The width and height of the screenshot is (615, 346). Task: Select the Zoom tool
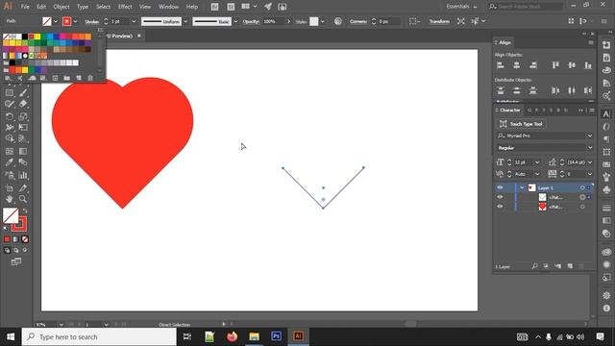pyautogui.click(x=23, y=199)
